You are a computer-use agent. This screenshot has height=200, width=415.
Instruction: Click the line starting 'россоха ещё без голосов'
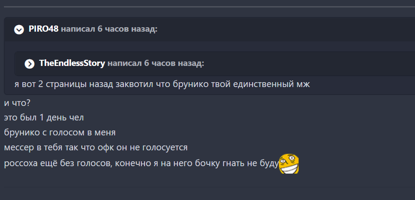pyautogui.click(x=141, y=164)
